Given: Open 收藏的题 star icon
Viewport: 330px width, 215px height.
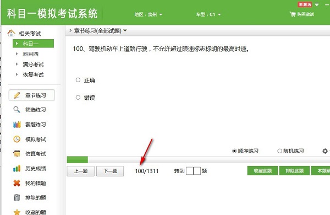Looking at the screenshot, I should pos(16,212).
